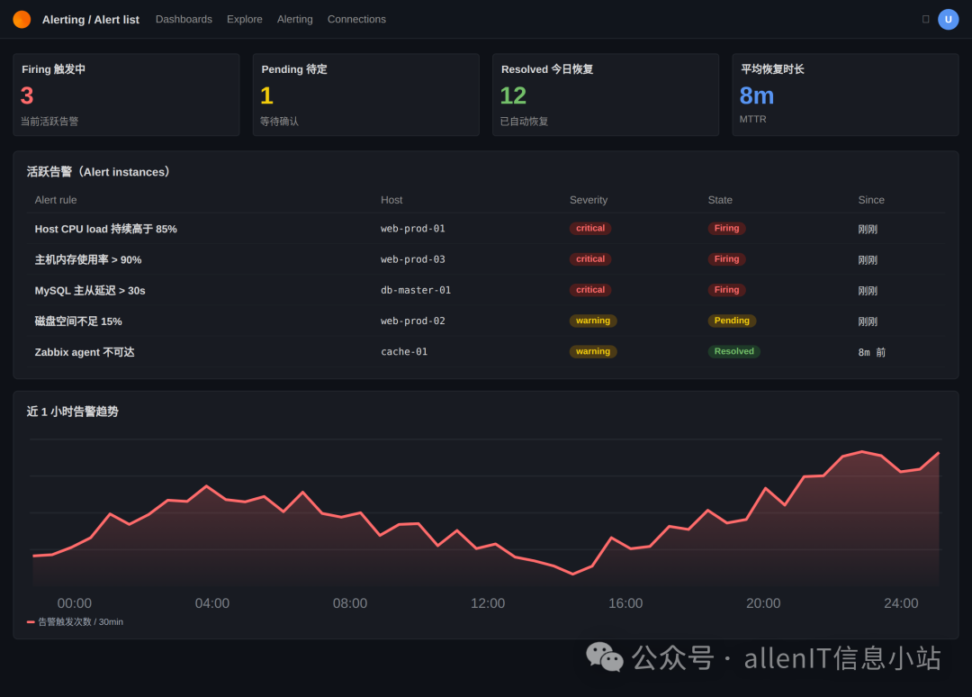This screenshot has height=697, width=972.
Task: Click host web-prod-01
Action: coord(413,229)
